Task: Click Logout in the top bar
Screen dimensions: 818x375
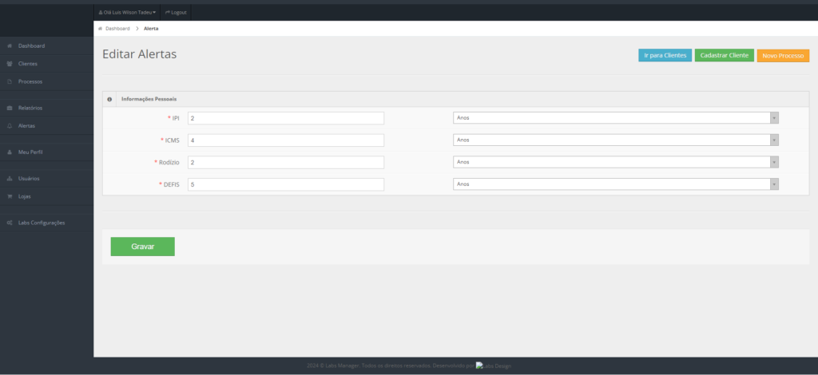Action: coord(176,13)
